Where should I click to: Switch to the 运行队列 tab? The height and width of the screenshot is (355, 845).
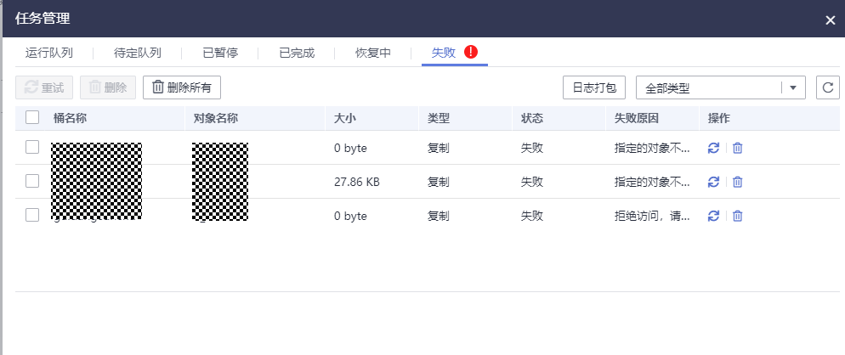49,53
